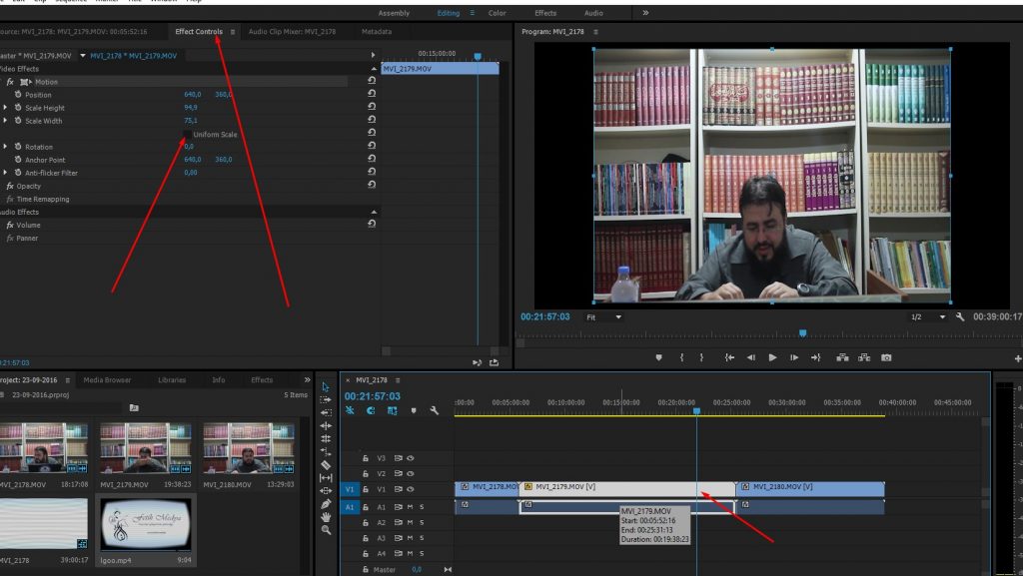The image size is (1023, 576).
Task: Toggle lock on track V3
Action: point(366,458)
